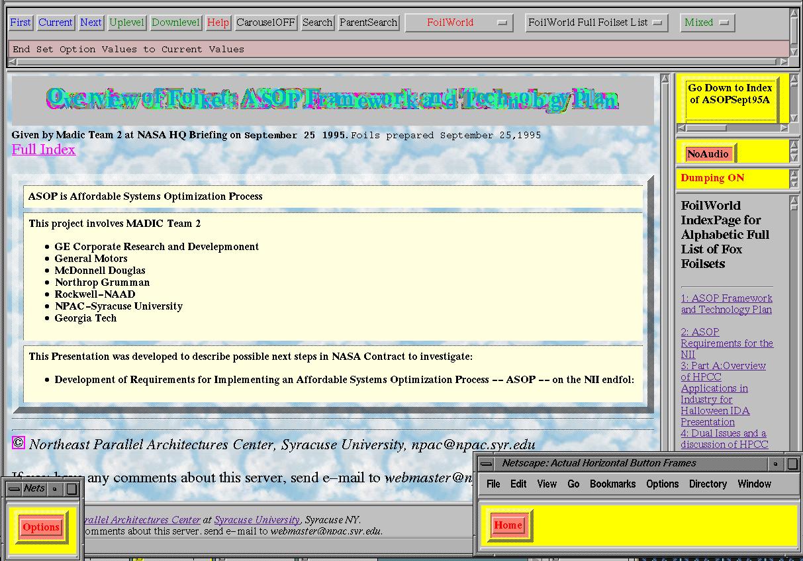Image resolution: width=803 pixels, height=561 pixels.
Task: Click up arrow in Go Down frame scrollbar
Action: pos(794,79)
